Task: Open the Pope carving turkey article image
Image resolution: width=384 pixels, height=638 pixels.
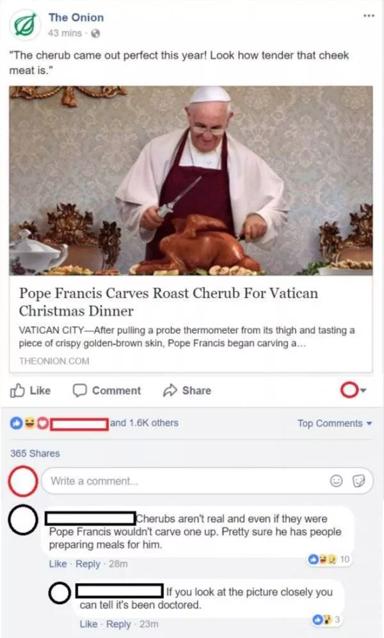Action: pyautogui.click(x=191, y=180)
